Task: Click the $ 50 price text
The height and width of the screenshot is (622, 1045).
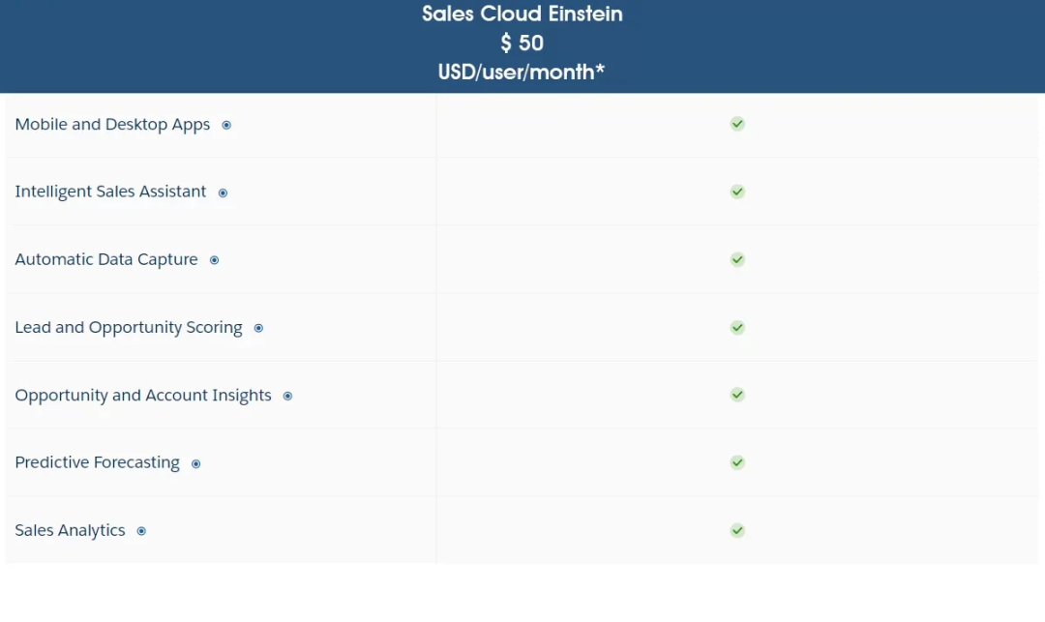Action: pyautogui.click(x=522, y=44)
